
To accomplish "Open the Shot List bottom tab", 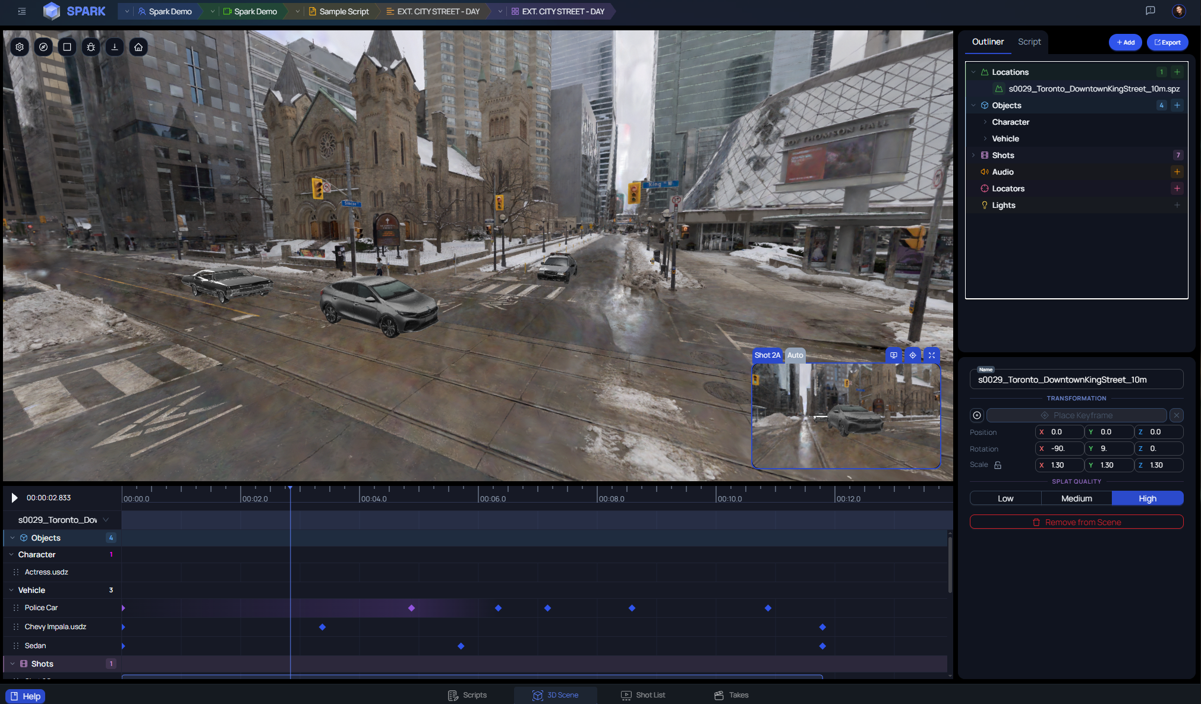I will [x=644, y=695].
